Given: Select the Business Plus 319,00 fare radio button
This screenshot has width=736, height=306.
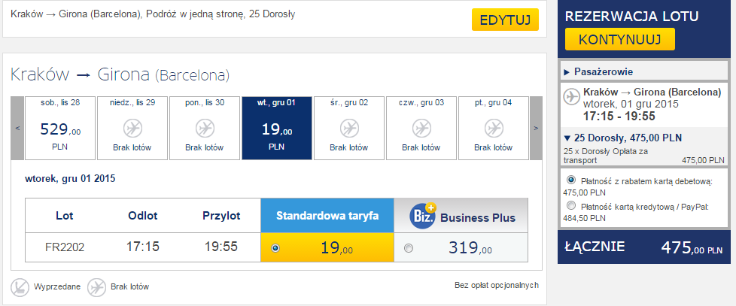Looking at the screenshot, I should click(409, 248).
